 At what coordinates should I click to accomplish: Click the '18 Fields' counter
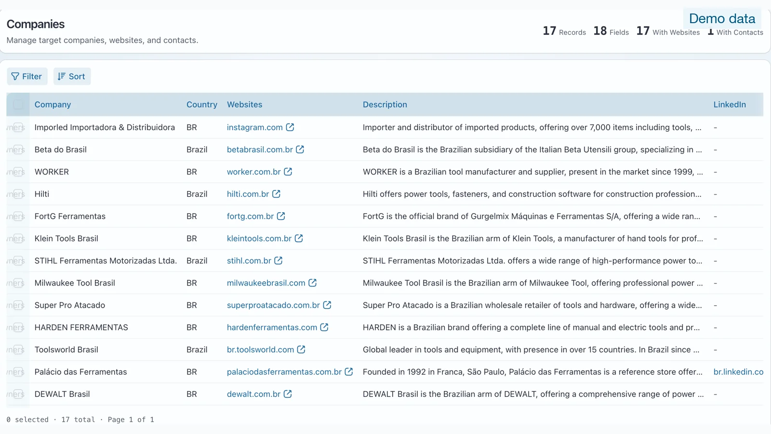tap(611, 31)
